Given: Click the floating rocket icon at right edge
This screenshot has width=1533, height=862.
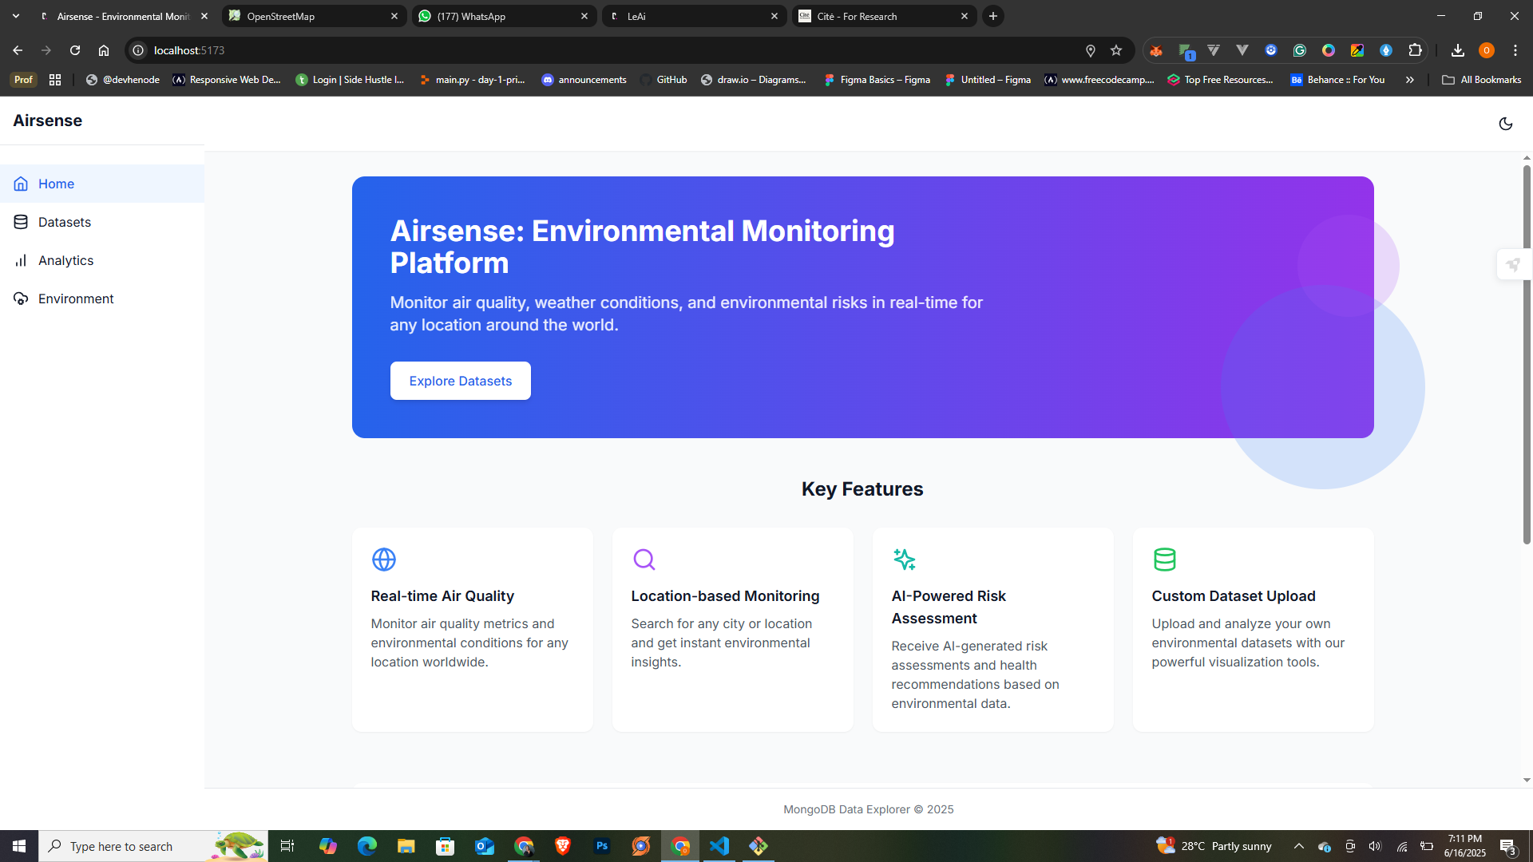Looking at the screenshot, I should pos(1513,264).
